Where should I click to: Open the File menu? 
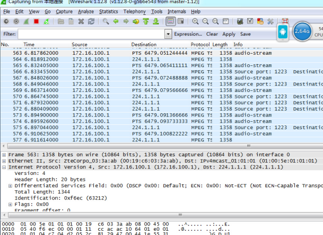[x=6, y=12]
